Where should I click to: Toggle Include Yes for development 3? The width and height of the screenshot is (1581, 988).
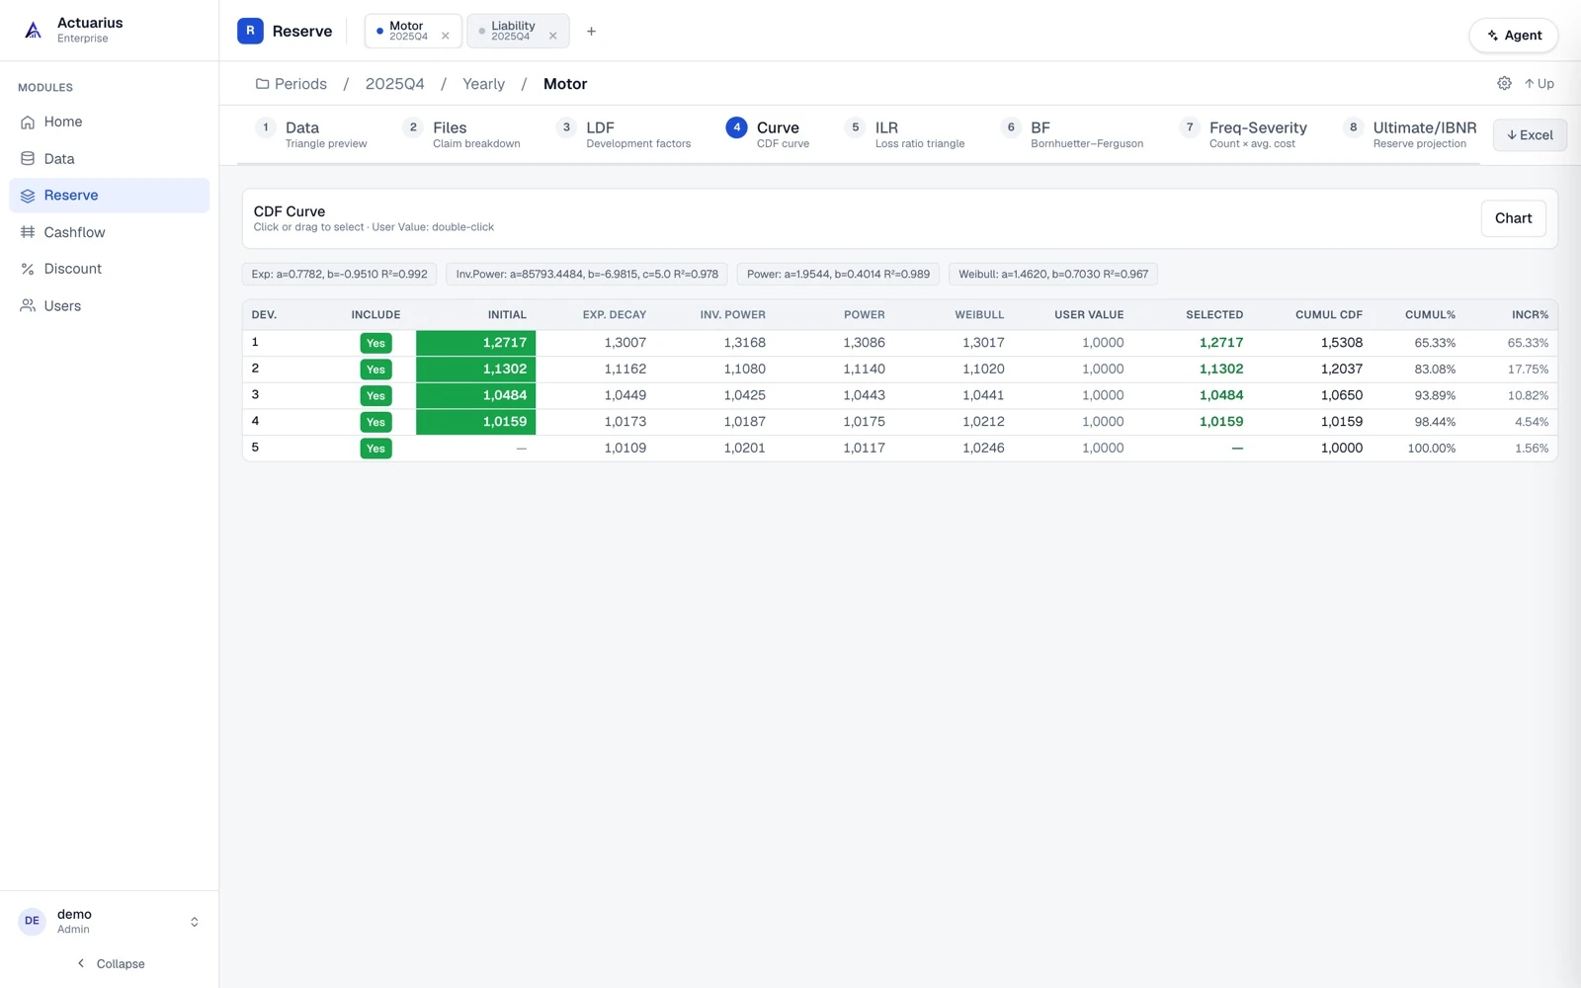(375, 396)
